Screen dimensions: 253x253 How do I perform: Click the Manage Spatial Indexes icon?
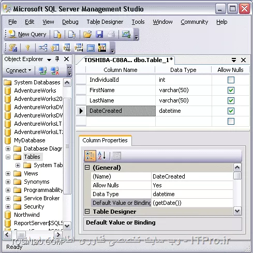(102, 48)
